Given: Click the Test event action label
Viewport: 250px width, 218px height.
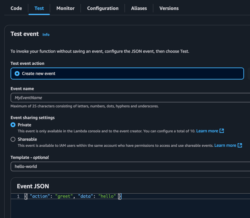Looking at the screenshot, I should (27, 63).
